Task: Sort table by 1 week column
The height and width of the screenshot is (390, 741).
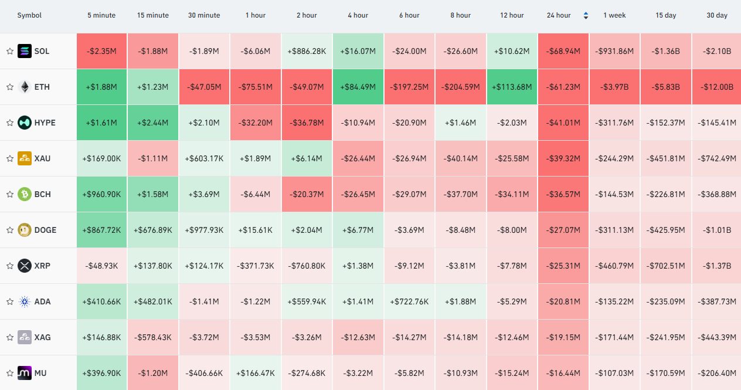Action: click(614, 15)
